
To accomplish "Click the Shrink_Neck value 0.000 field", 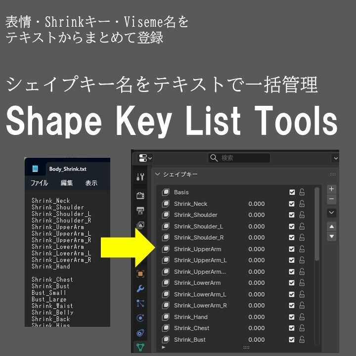I will coord(257,204).
